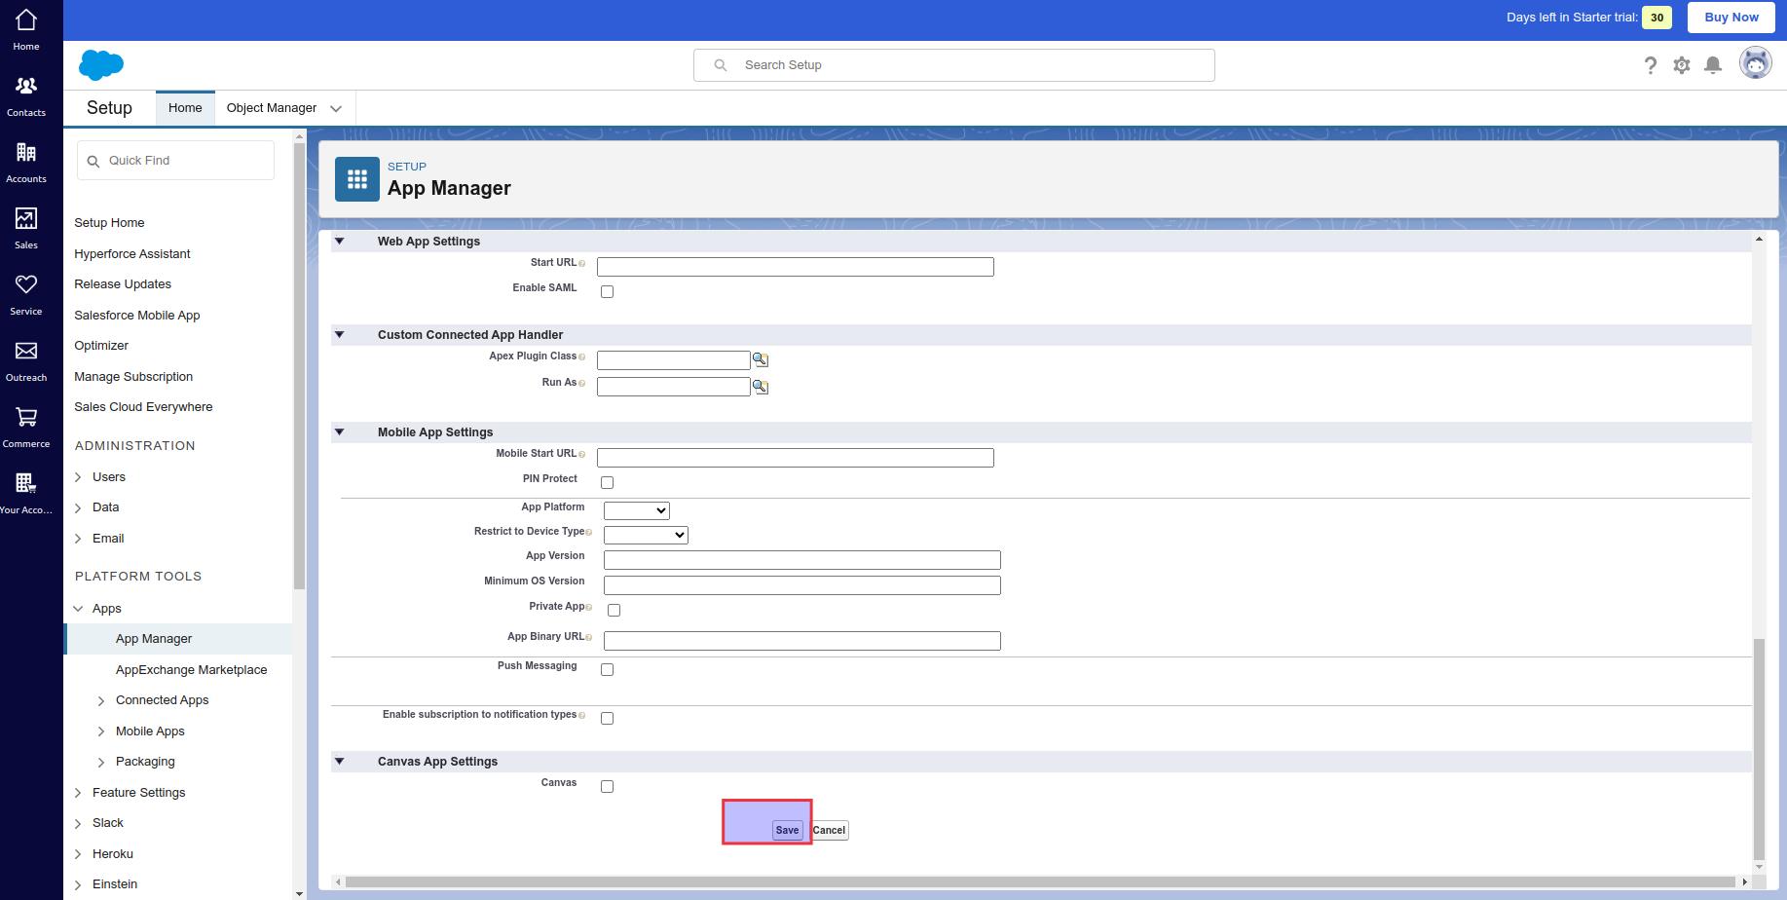Open the setup gear icon

point(1682,65)
